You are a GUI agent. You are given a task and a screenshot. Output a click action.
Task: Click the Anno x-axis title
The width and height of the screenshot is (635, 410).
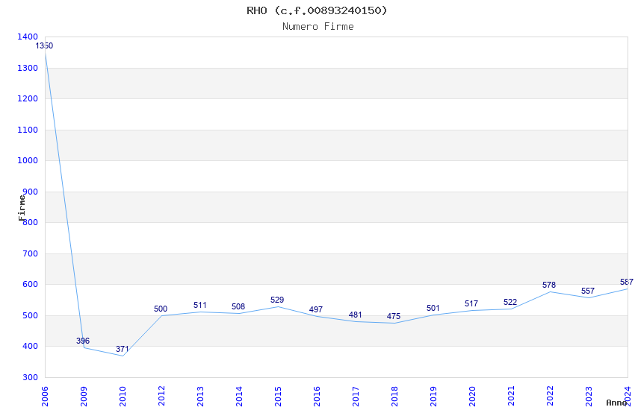click(x=616, y=403)
